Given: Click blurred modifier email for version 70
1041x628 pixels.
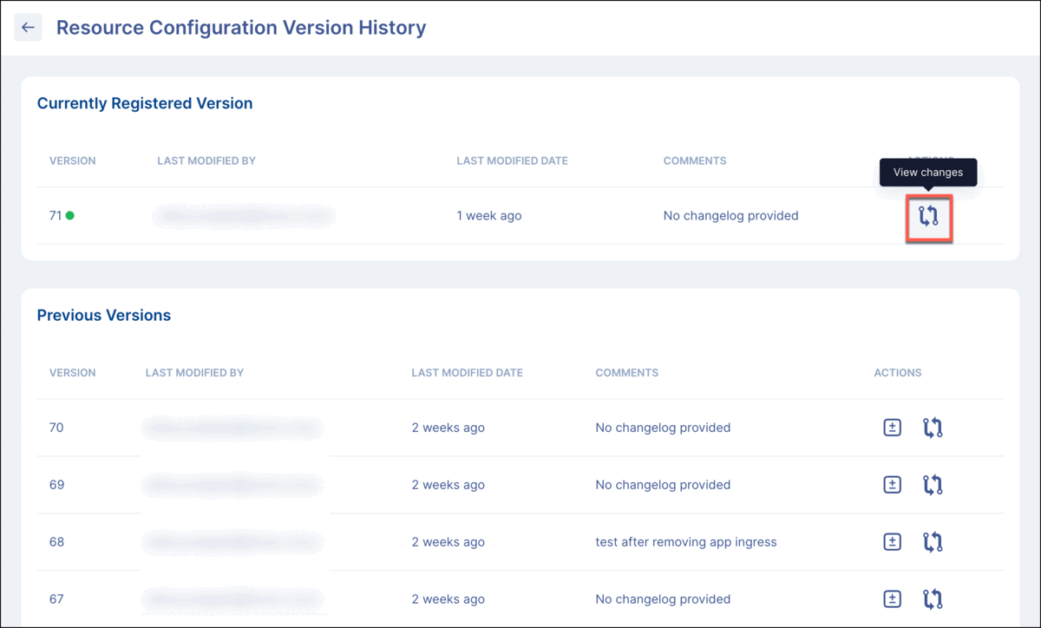Looking at the screenshot, I should tap(232, 428).
